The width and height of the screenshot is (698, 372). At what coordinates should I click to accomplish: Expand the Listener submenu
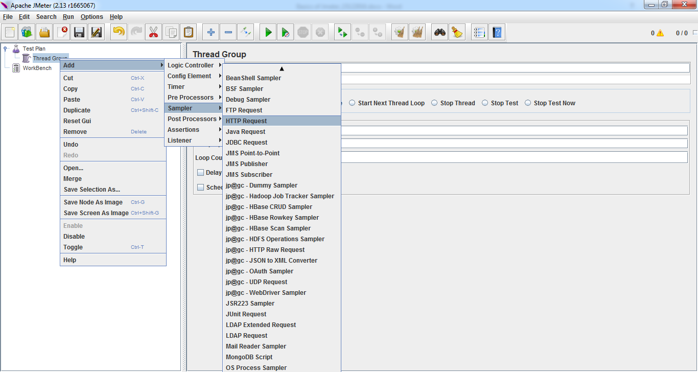click(194, 141)
